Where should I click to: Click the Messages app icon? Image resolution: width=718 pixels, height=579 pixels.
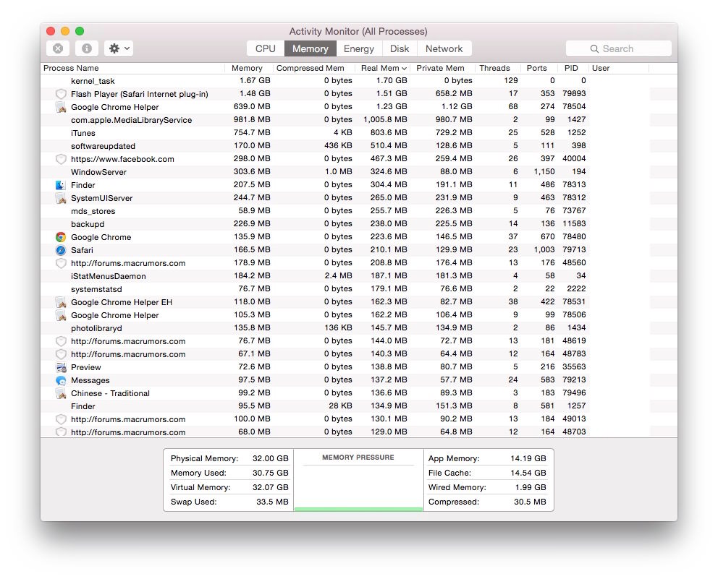click(61, 380)
